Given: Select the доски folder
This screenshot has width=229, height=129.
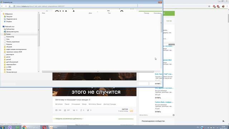Looking at the screenshot, I should coord(8,57).
